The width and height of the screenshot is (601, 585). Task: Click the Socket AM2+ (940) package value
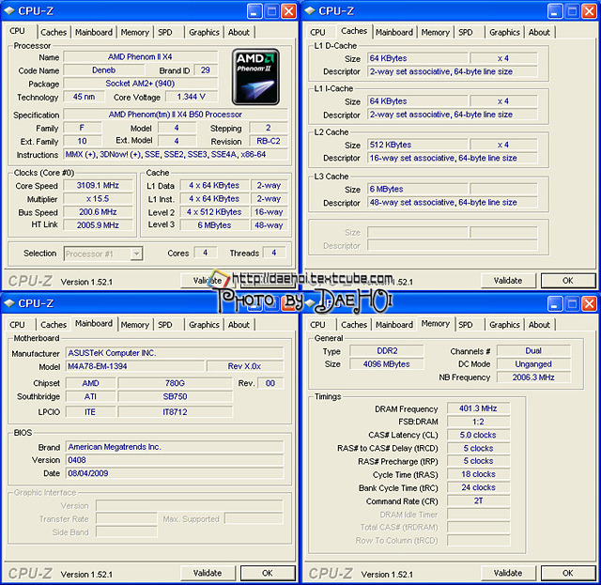[140, 84]
